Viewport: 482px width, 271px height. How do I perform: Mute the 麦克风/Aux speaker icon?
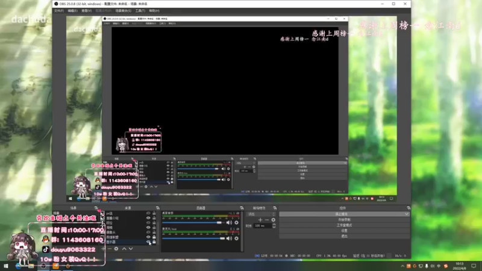pos(229,238)
